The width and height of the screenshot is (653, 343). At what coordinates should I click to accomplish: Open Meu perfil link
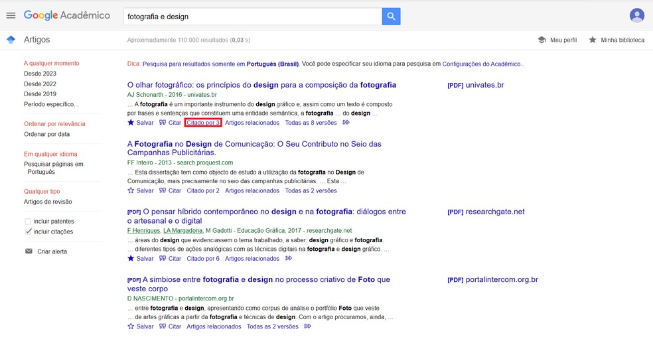[563, 40]
